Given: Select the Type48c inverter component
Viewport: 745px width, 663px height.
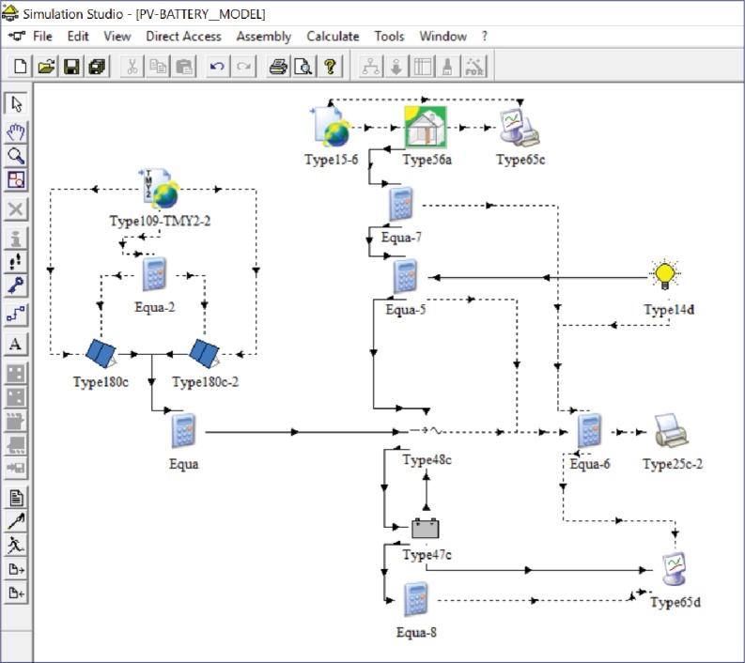Looking at the screenshot, I should tap(427, 431).
